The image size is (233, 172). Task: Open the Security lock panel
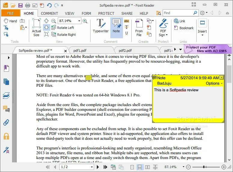point(6,136)
